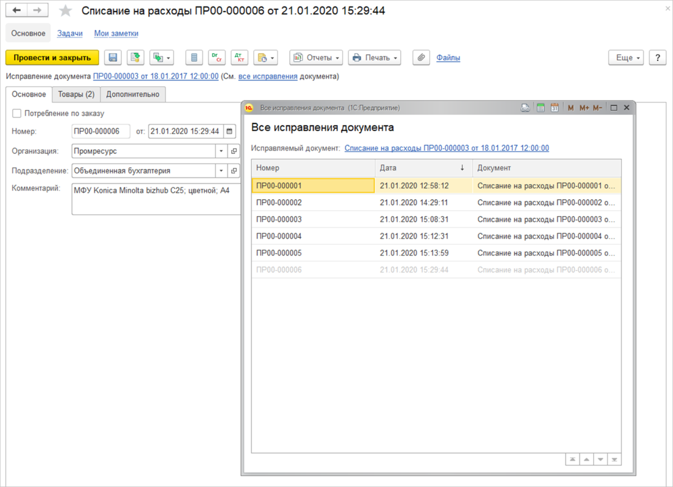673x487 pixels.
Task: Open the Мои заметки navigation link
Action: [x=116, y=33]
